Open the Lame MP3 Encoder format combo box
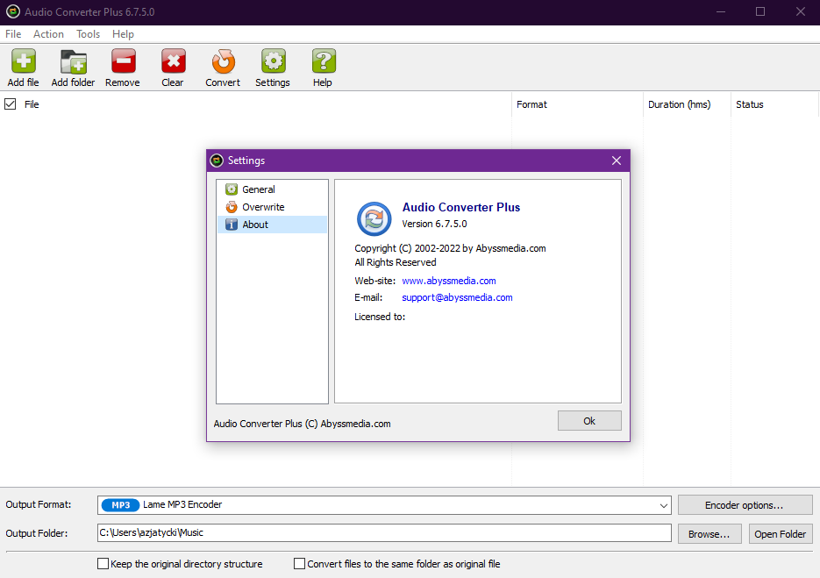 pos(384,505)
